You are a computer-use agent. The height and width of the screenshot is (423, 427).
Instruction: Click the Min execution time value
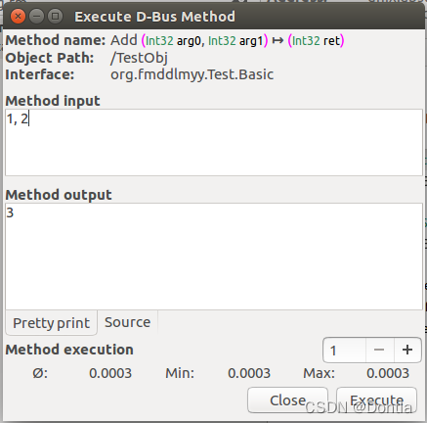pyautogui.click(x=249, y=373)
